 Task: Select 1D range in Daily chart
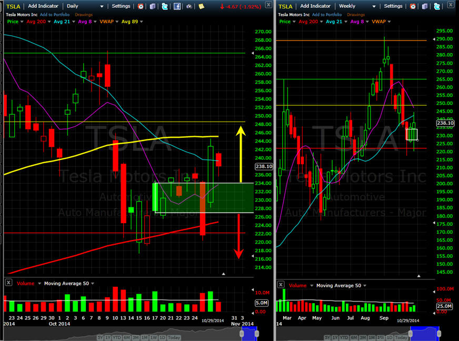click(x=163, y=337)
